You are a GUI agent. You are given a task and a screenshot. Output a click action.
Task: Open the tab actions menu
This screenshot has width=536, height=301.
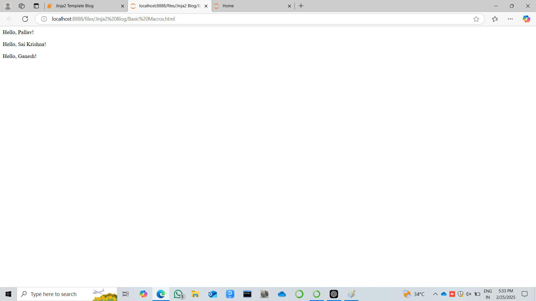pyautogui.click(x=36, y=6)
